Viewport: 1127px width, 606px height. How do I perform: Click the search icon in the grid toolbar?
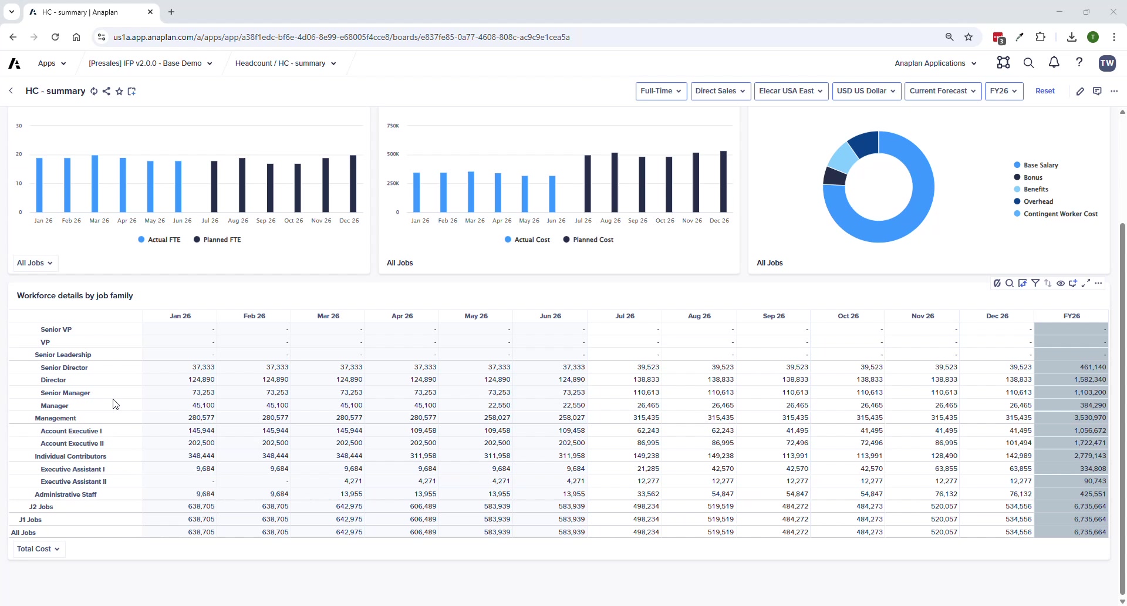[1010, 284]
